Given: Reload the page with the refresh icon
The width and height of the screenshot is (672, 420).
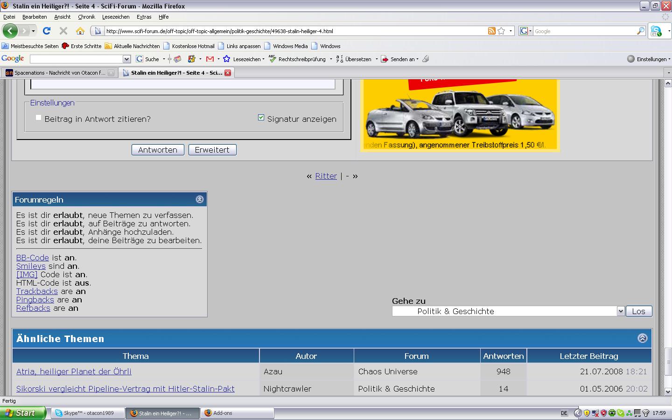Looking at the screenshot, I should click(x=46, y=31).
